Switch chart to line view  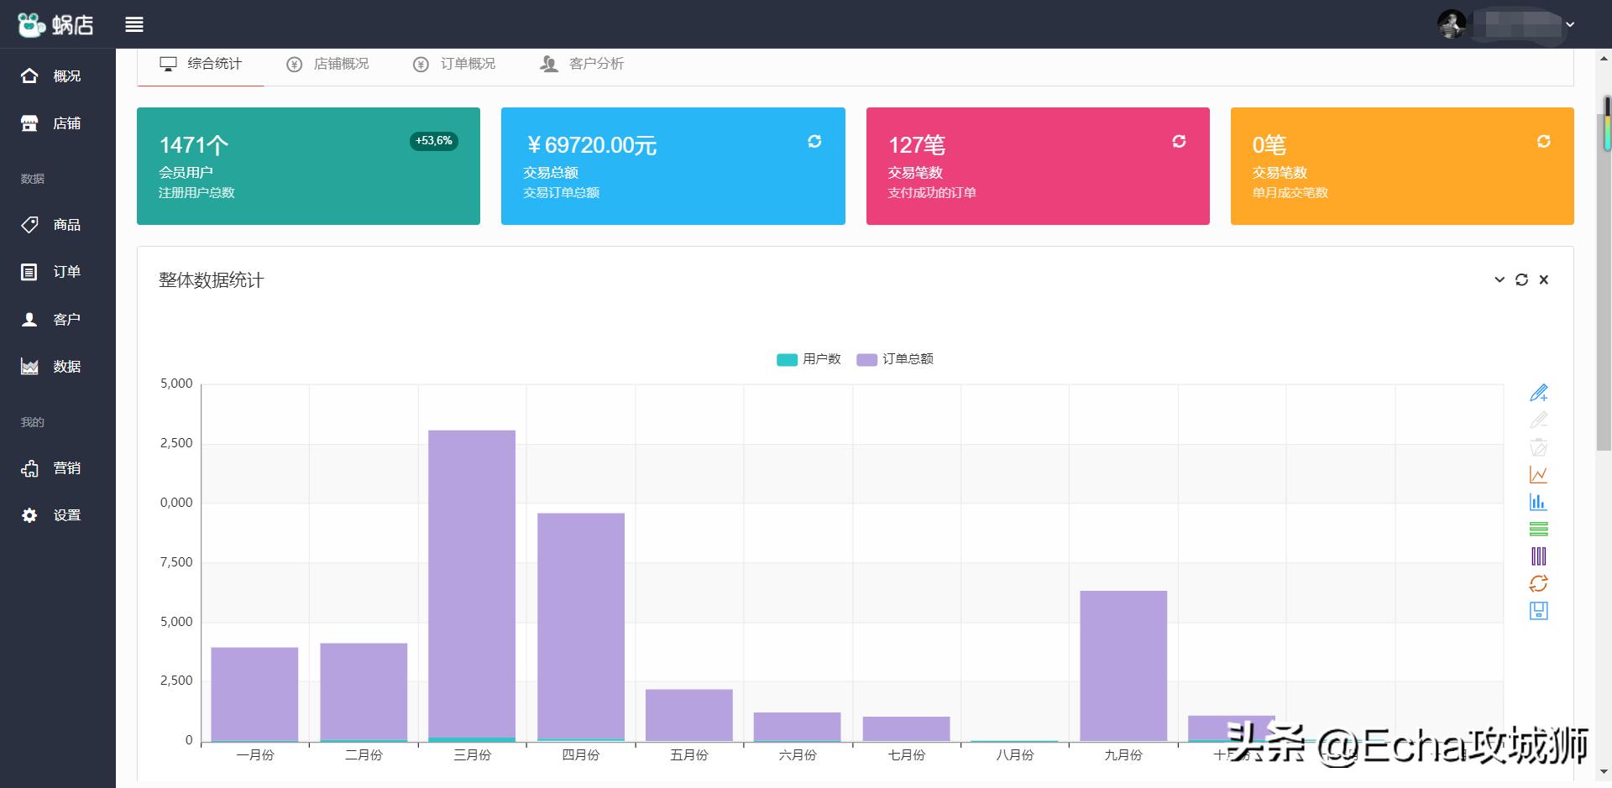click(1538, 475)
